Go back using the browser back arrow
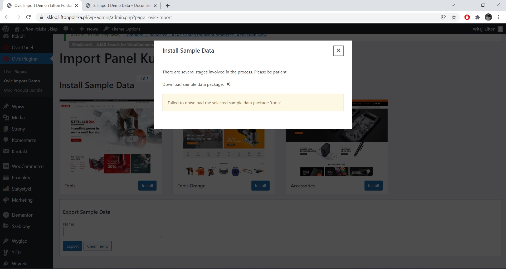506x269 pixels. [x=7, y=17]
